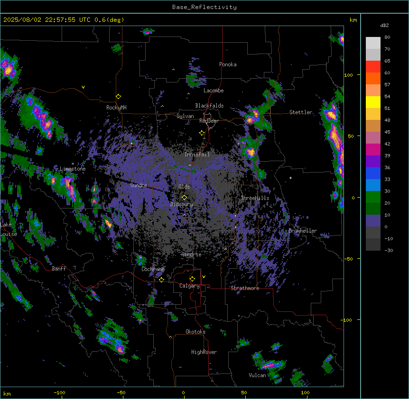The width and height of the screenshot is (409, 399).
Task: Click the Ponoka city label
Action: pos(228,64)
